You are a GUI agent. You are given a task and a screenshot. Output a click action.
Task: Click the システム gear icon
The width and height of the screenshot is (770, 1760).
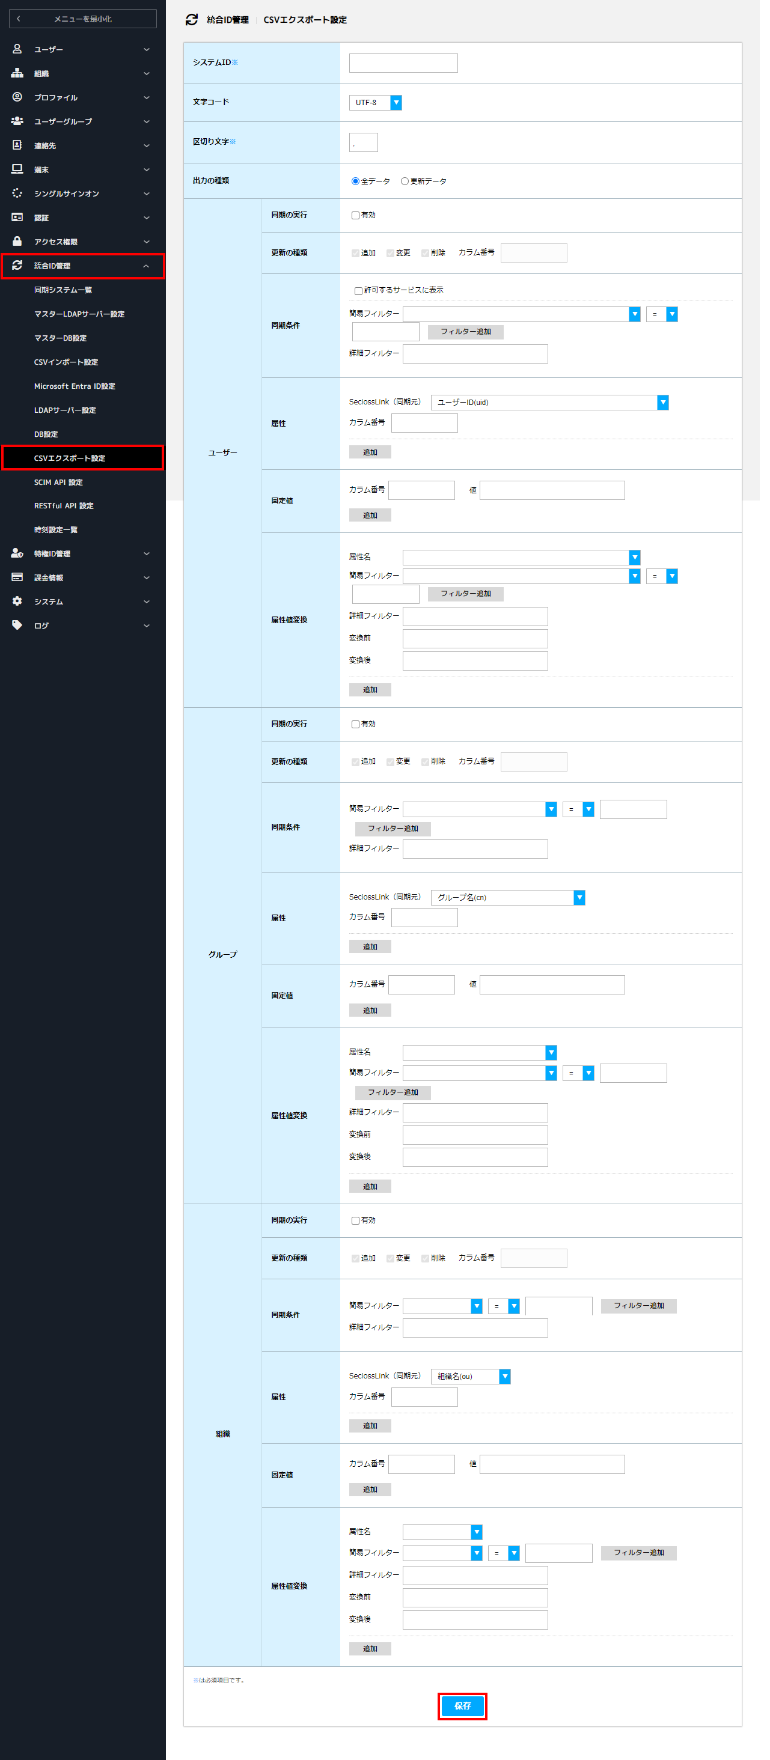(17, 601)
